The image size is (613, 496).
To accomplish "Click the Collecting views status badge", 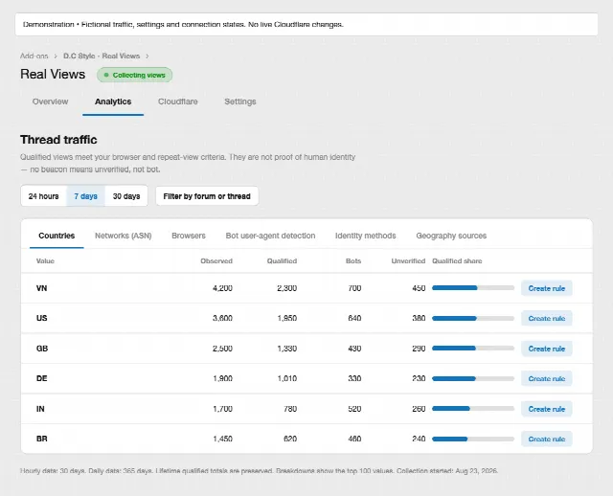I will (134, 75).
